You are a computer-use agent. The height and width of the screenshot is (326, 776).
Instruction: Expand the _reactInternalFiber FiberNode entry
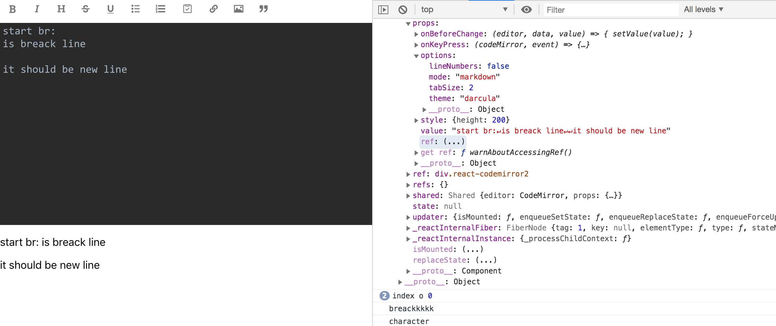click(408, 228)
